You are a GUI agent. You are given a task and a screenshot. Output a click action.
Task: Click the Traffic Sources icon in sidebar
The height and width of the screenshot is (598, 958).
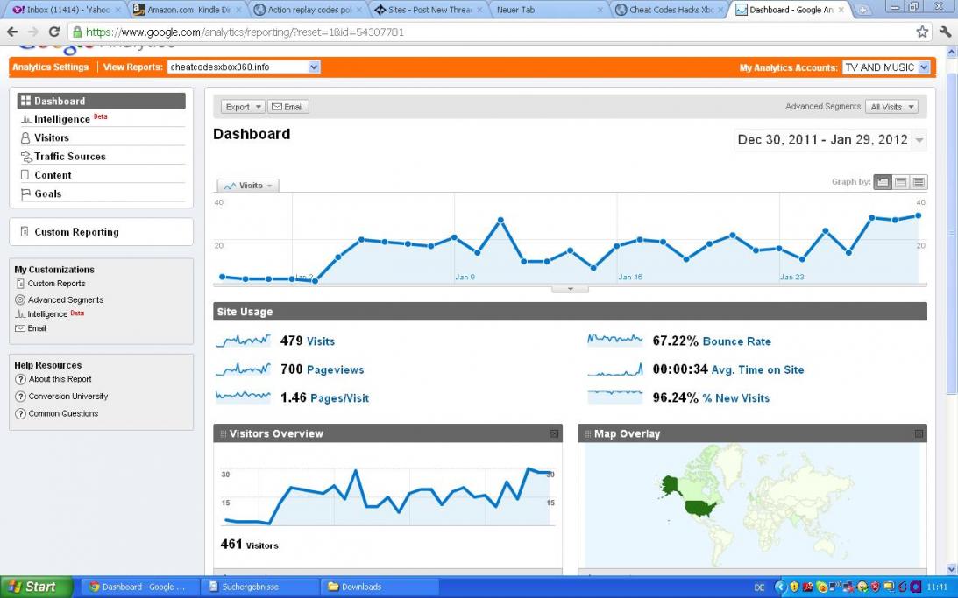pyautogui.click(x=25, y=156)
